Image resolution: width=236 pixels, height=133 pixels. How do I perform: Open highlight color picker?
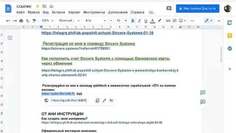click(159, 21)
